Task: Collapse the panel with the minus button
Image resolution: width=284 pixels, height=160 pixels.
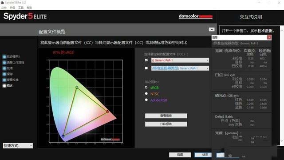Action: pos(211,29)
